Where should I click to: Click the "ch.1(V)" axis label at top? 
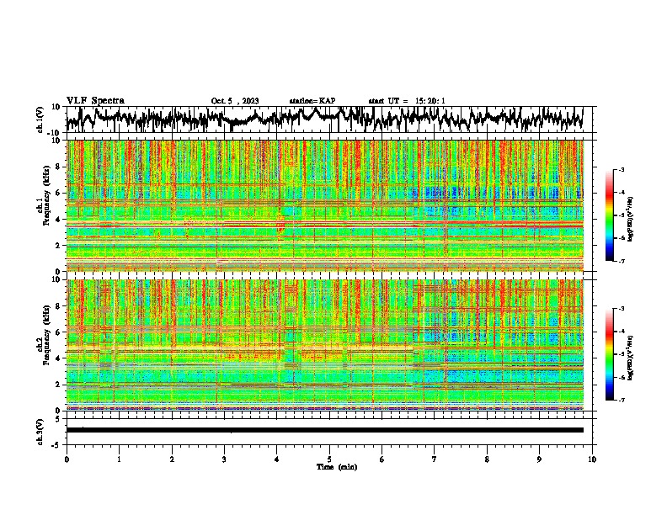point(40,119)
